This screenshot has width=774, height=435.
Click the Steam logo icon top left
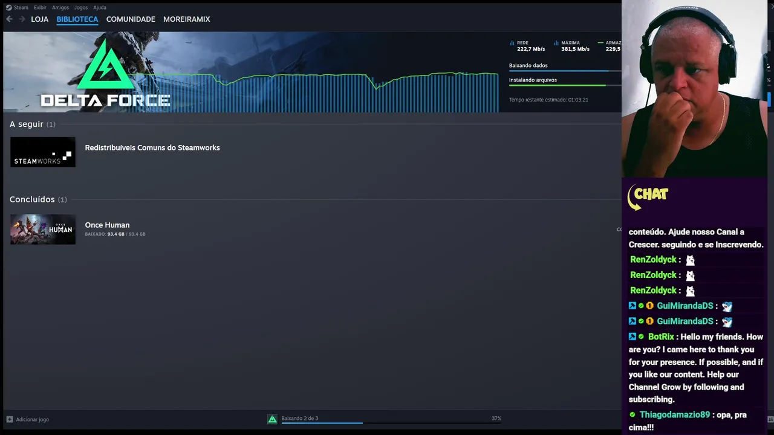8,8
